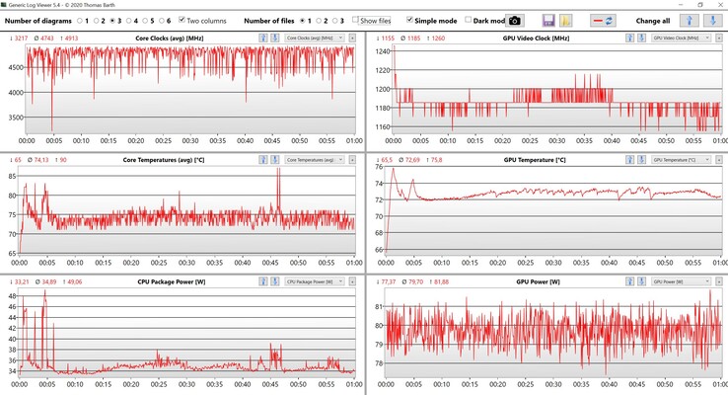Select 4 for Number of diagrams
Image resolution: width=728 pixels, height=395 pixels.
[x=128, y=21]
